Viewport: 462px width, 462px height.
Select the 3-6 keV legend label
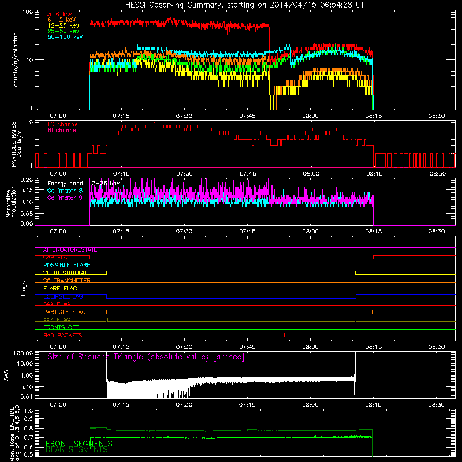click(60, 14)
